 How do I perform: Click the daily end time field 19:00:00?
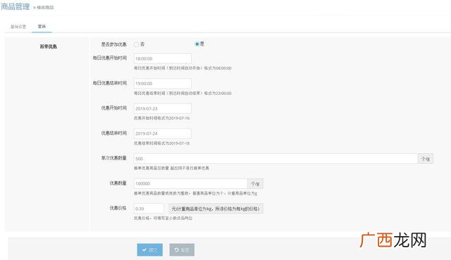click(163, 84)
